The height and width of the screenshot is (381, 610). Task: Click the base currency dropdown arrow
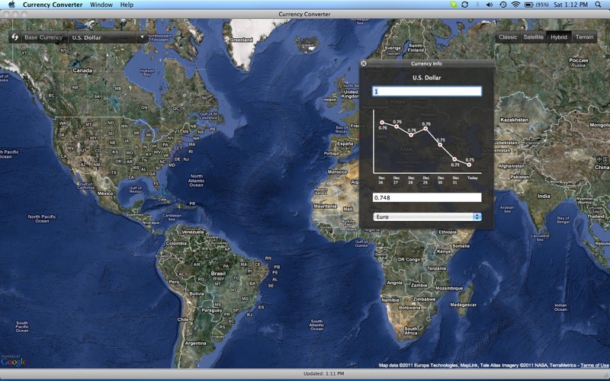point(142,37)
